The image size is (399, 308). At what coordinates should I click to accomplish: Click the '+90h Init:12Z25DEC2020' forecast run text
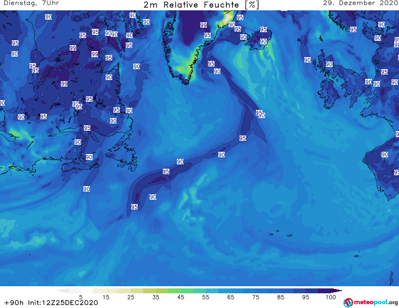[51, 303]
